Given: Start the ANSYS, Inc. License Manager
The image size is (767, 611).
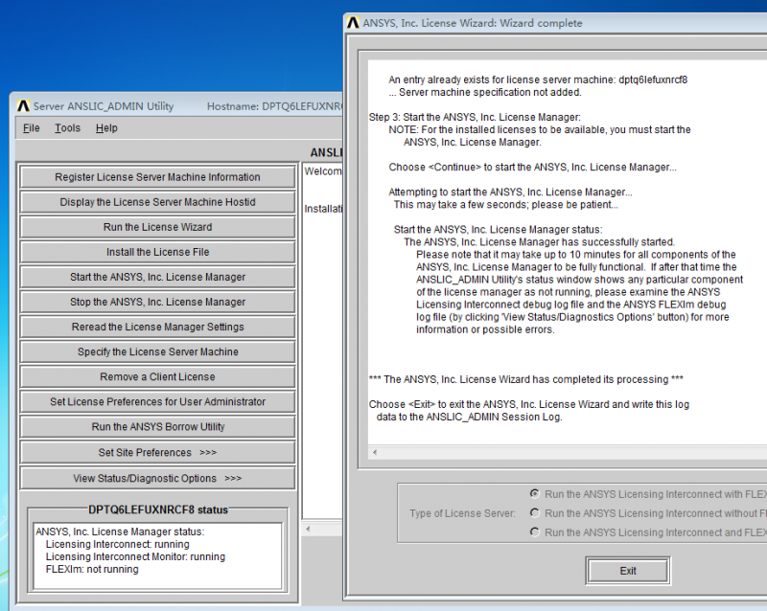Looking at the screenshot, I should tap(157, 277).
